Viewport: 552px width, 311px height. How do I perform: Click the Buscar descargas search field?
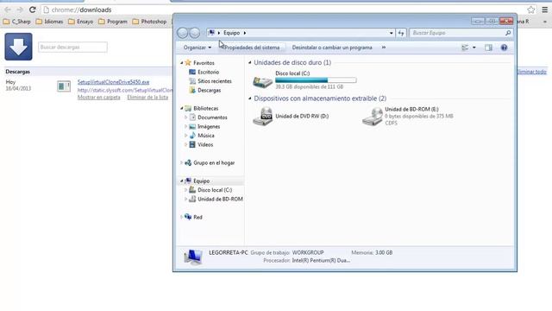[x=72, y=47]
